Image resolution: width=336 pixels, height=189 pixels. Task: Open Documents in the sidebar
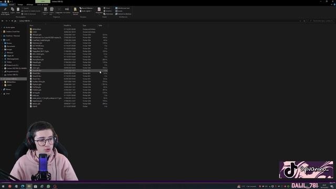[10, 46]
